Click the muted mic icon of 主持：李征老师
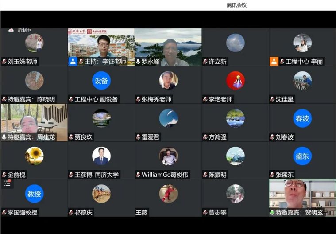 (x=81, y=62)
